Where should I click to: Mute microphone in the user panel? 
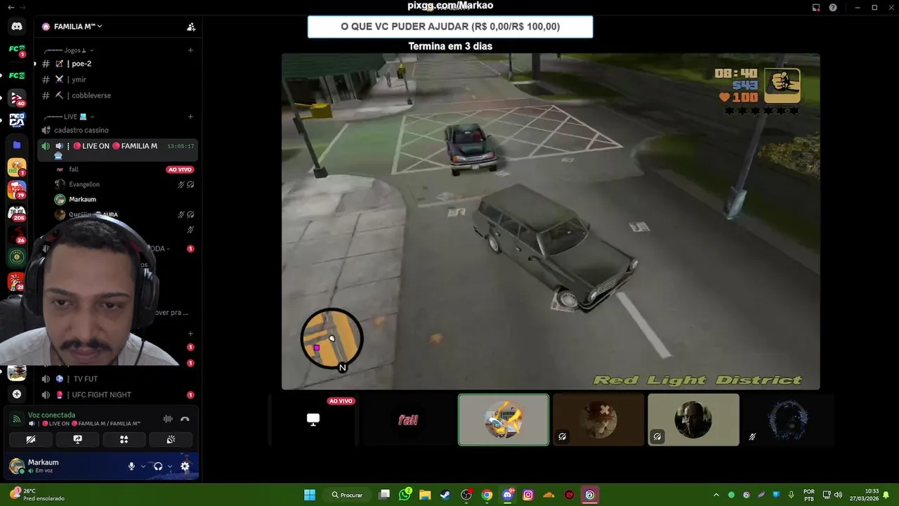[131, 467]
